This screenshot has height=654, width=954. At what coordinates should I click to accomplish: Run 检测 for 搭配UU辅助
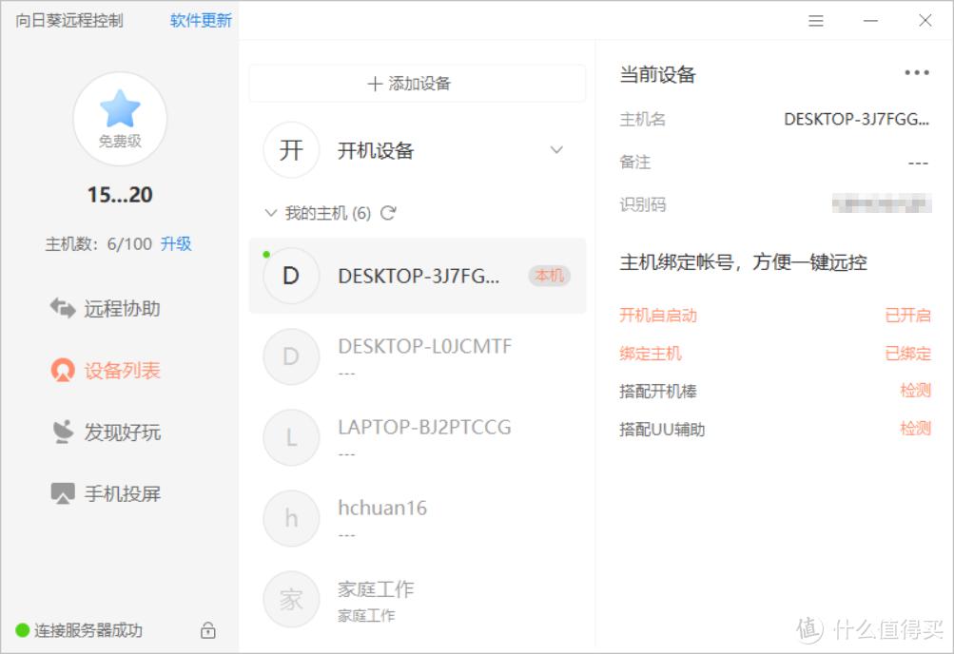tap(914, 429)
